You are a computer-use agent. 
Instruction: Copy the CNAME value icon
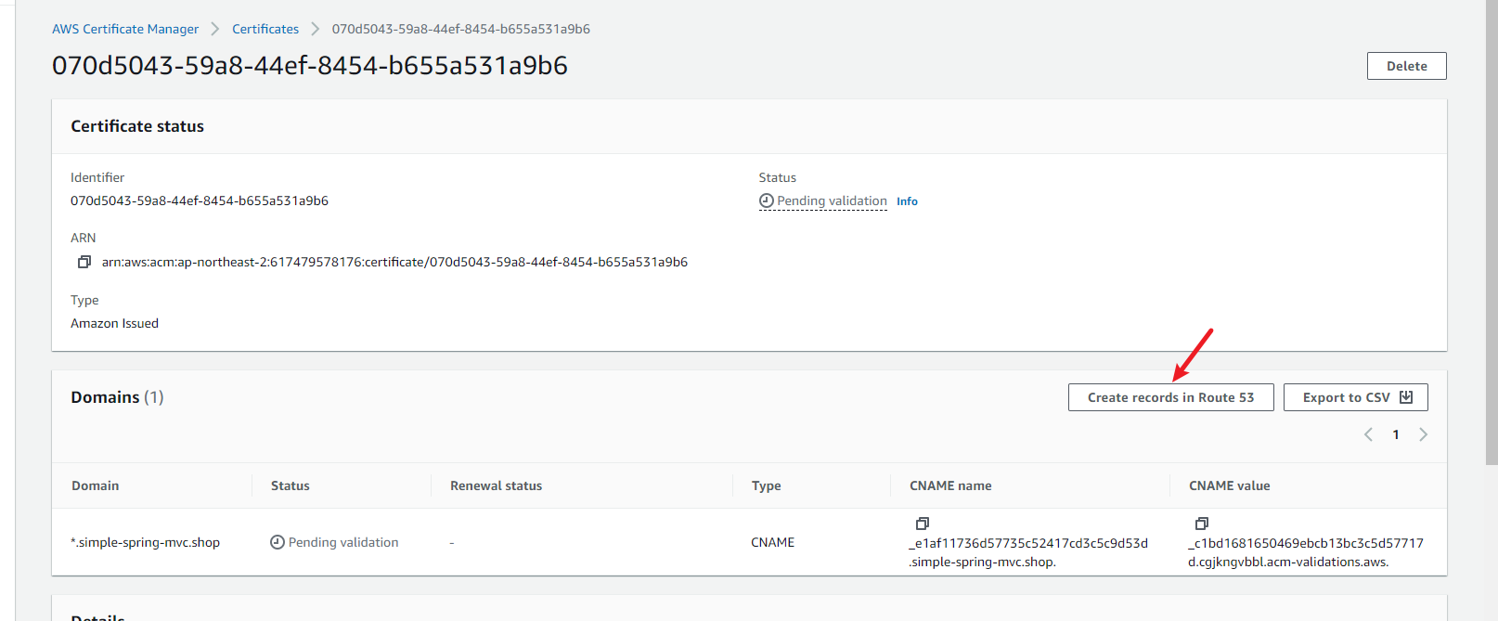pyautogui.click(x=1202, y=524)
